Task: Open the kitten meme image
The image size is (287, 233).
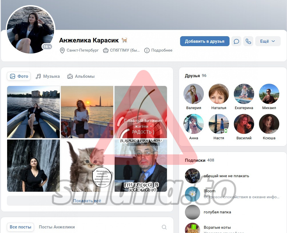Action: 87,165
